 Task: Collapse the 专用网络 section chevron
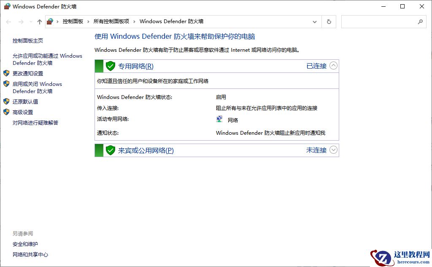click(x=333, y=66)
